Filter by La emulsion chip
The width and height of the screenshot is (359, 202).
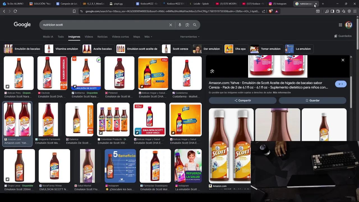299,49
